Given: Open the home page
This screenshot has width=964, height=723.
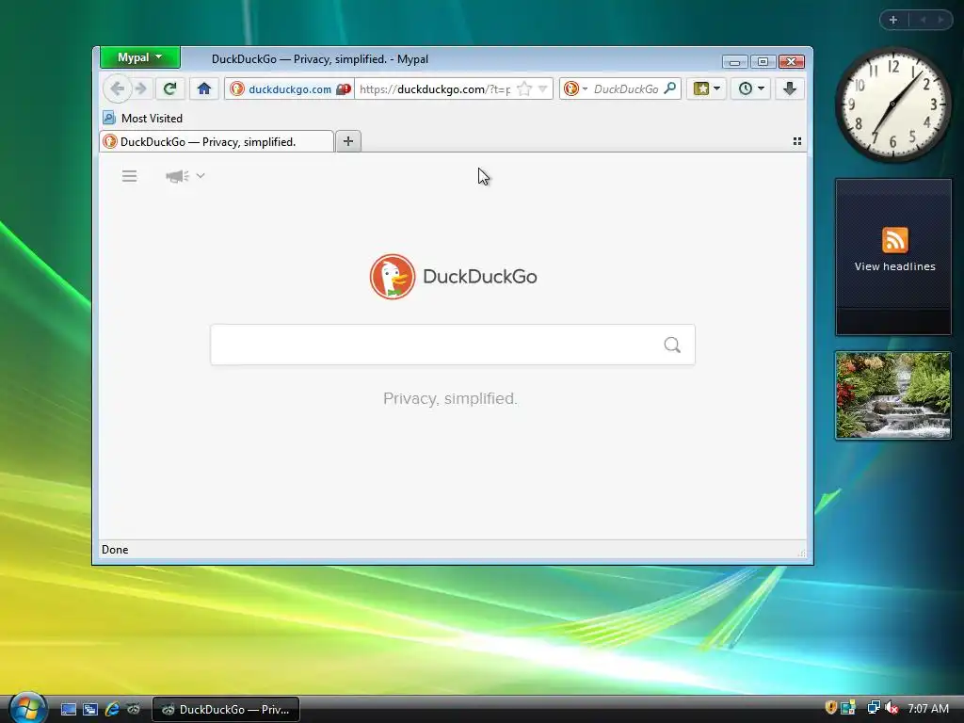Looking at the screenshot, I should (x=204, y=89).
